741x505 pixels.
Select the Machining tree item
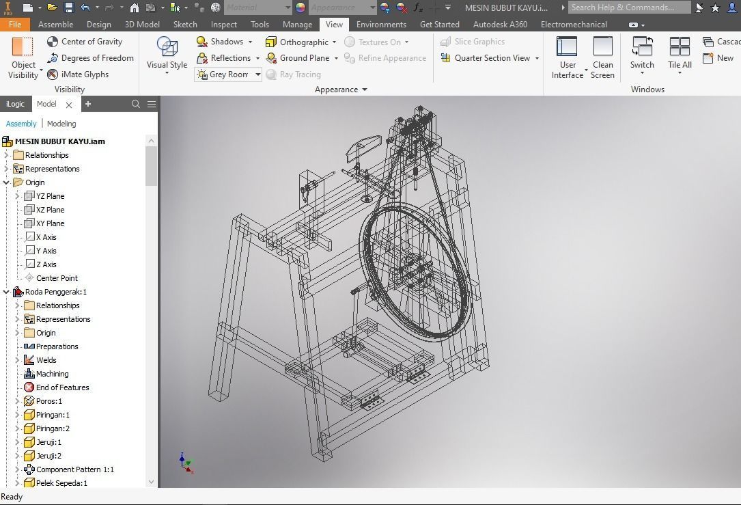pos(46,374)
